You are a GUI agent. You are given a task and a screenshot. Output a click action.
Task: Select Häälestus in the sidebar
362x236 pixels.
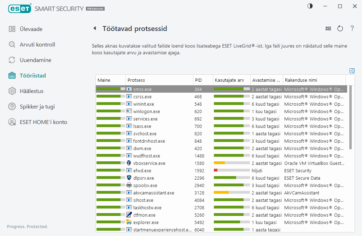tap(31, 91)
